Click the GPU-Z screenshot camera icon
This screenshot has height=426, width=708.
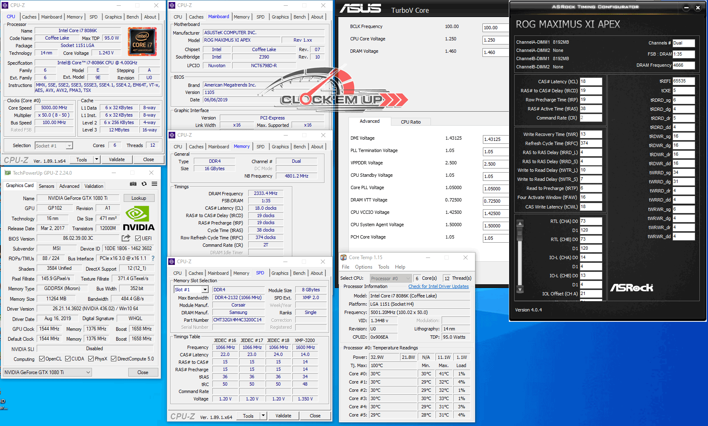click(x=133, y=184)
